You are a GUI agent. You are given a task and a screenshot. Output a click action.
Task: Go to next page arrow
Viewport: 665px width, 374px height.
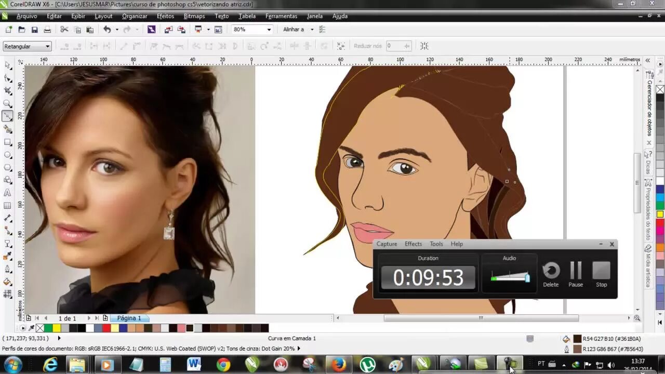coord(88,318)
